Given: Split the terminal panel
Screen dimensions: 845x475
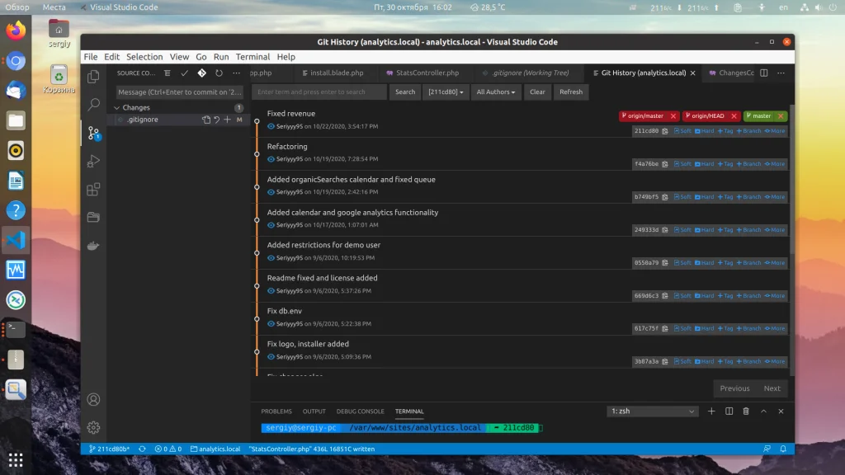Looking at the screenshot, I should (729, 412).
